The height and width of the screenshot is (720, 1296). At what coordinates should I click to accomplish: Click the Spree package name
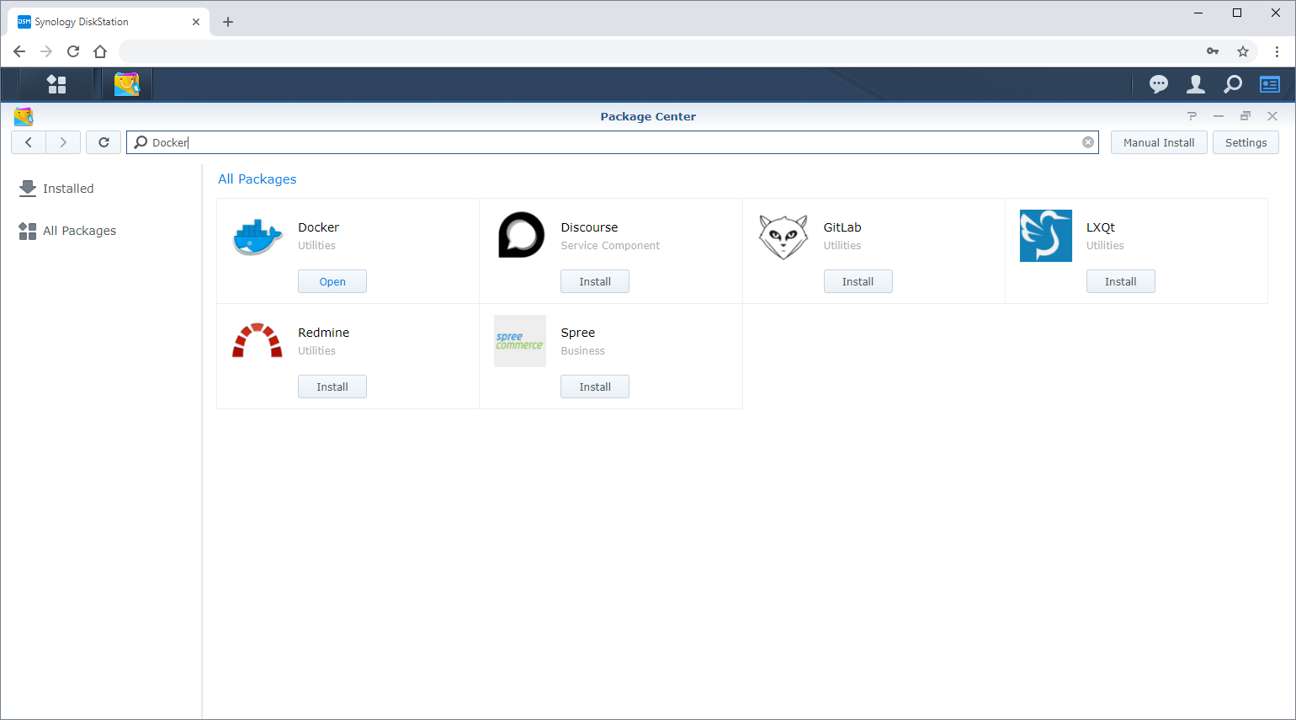click(x=578, y=333)
